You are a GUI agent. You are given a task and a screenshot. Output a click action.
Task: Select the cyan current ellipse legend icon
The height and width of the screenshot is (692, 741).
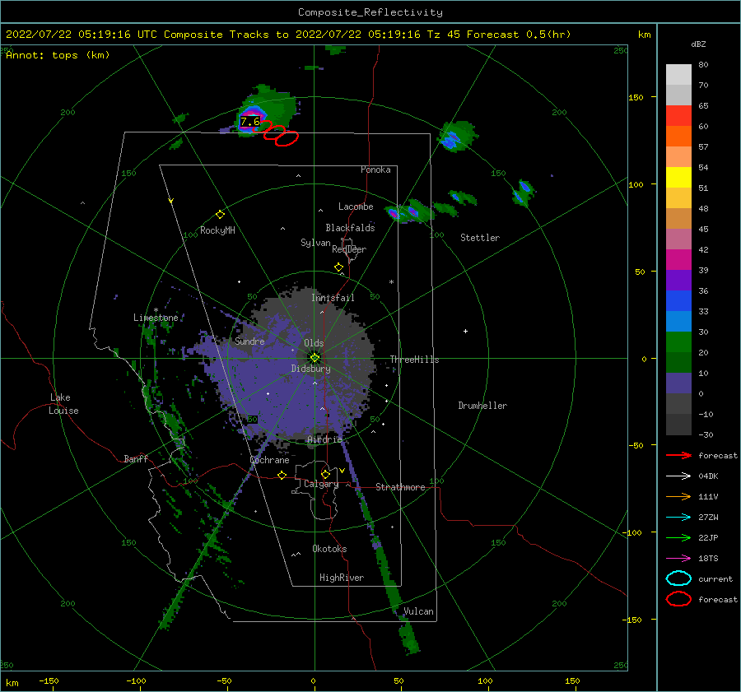pyautogui.click(x=678, y=578)
